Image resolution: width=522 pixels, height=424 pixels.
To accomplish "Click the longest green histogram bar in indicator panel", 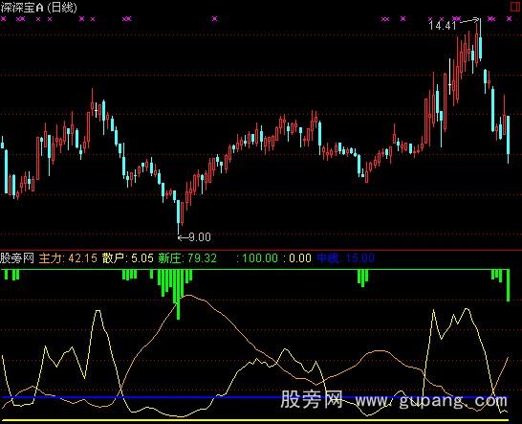I will (179, 295).
